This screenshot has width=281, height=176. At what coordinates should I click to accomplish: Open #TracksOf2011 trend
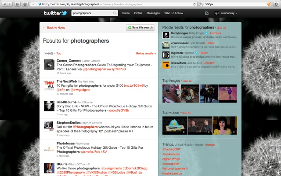pos(172,149)
